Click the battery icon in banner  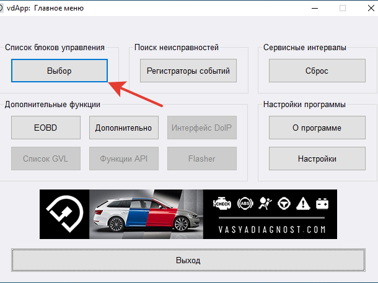[322, 204]
